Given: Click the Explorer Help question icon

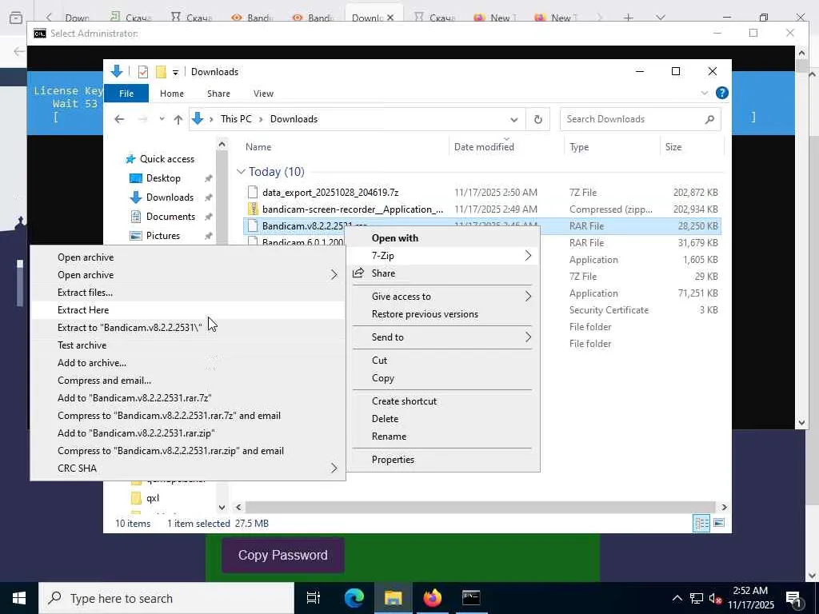Looking at the screenshot, I should pyautogui.click(x=722, y=93).
